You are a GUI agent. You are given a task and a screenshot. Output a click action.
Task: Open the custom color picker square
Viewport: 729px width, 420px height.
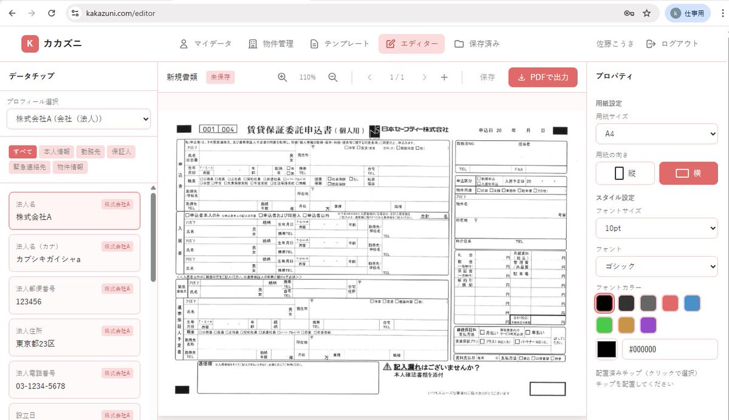pos(607,350)
